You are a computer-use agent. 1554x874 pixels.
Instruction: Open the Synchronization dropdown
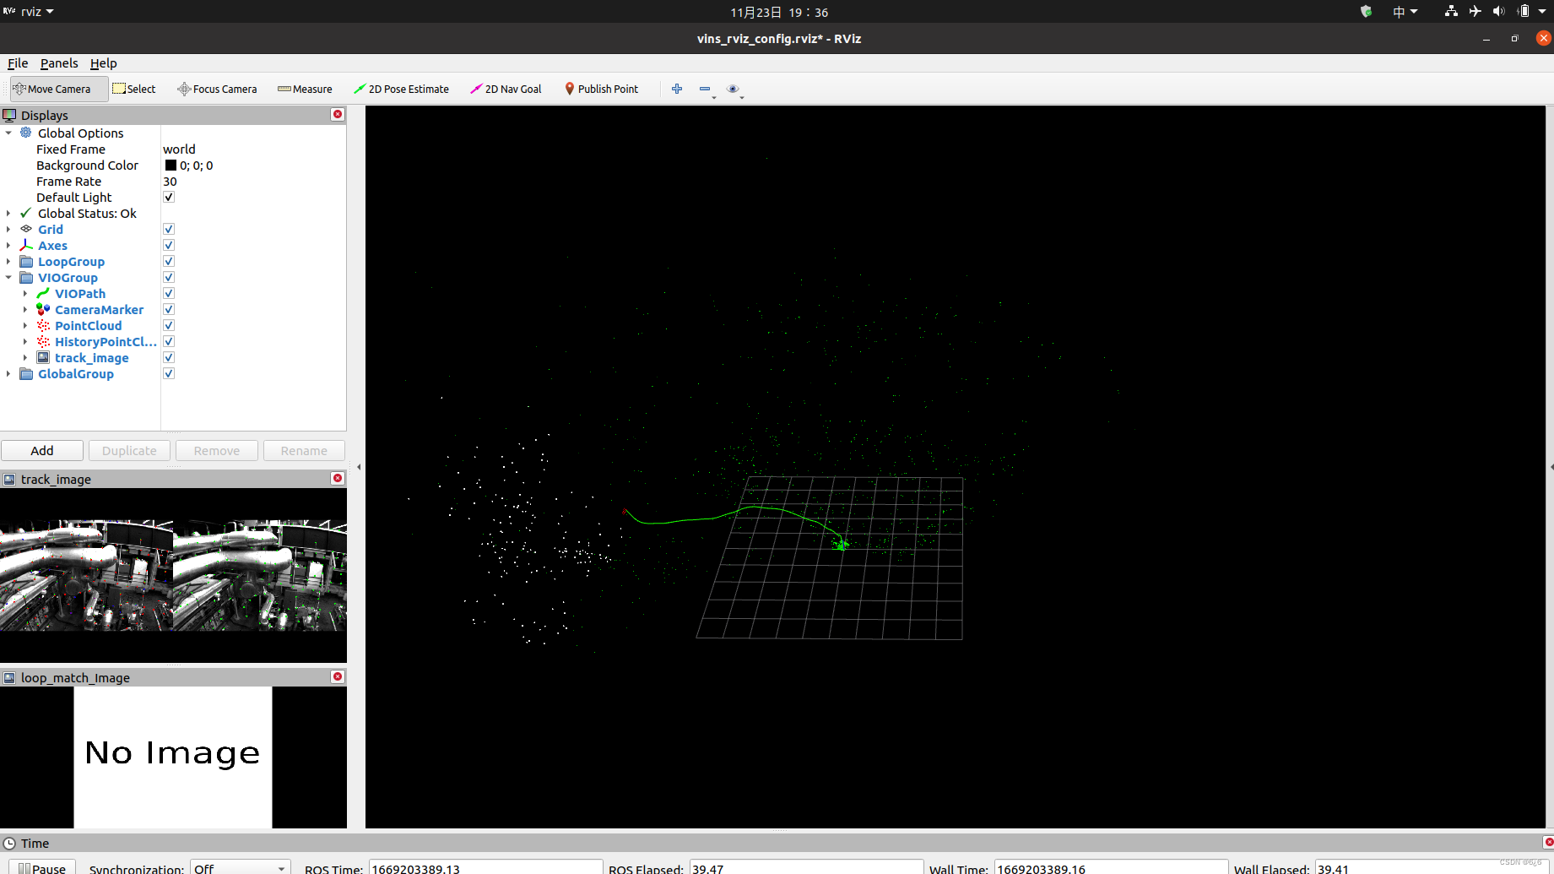pos(241,868)
